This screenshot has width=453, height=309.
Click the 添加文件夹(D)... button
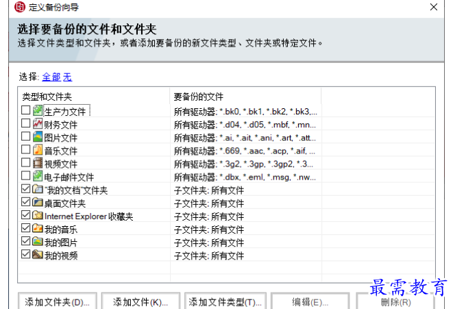coord(57,302)
